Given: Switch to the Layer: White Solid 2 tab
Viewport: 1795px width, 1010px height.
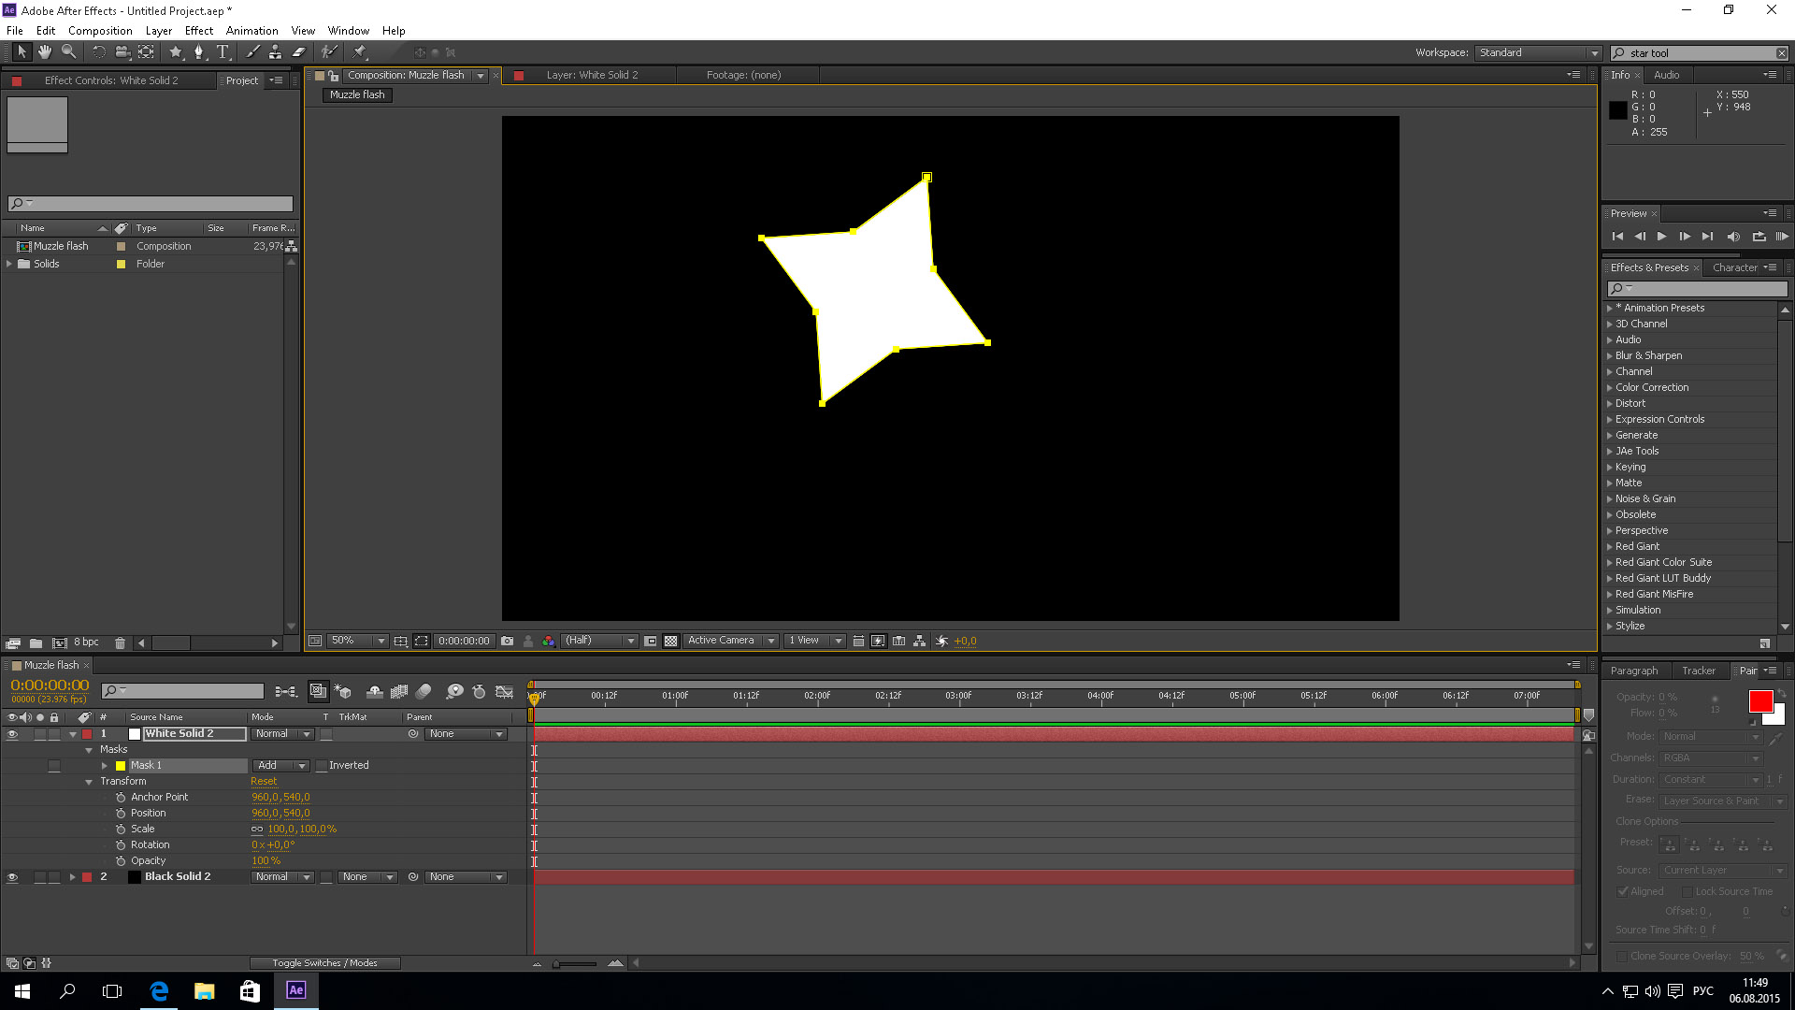Looking at the screenshot, I should pyautogui.click(x=592, y=75).
